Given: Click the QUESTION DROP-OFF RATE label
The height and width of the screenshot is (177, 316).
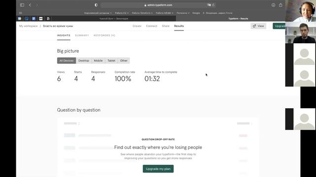Looking at the screenshot, I should [x=158, y=139].
